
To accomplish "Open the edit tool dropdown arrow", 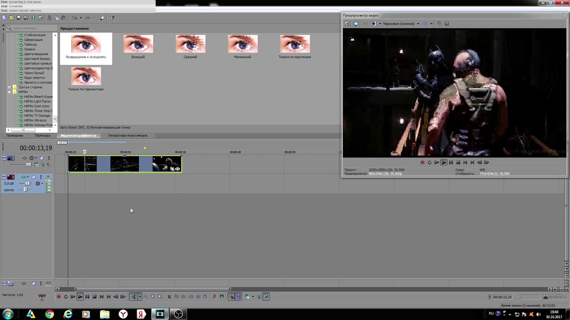I will pyautogui.click(x=140, y=297).
